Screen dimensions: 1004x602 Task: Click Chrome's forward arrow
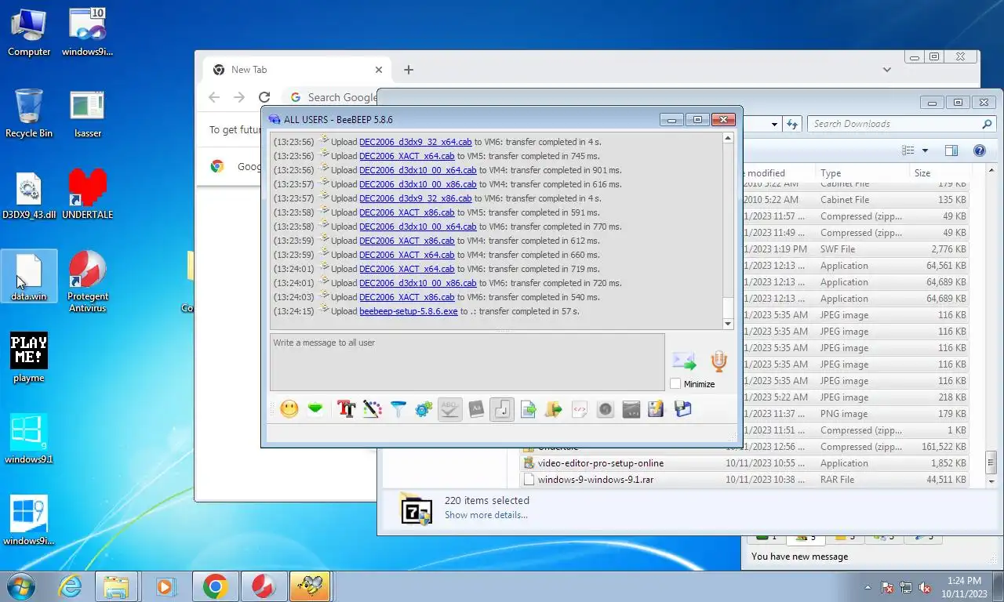click(239, 97)
